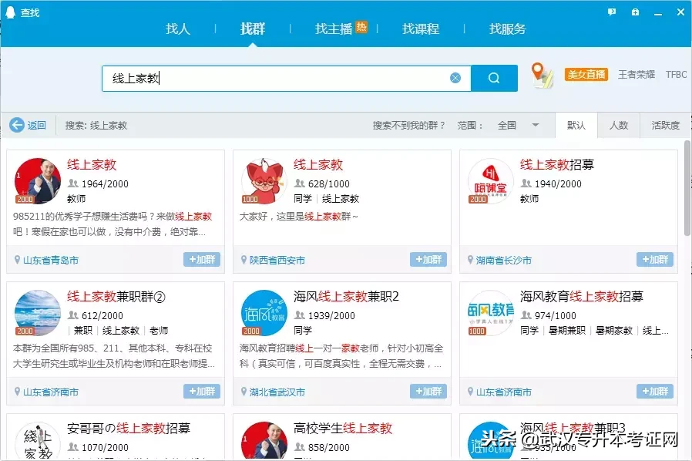Image resolution: width=692 pixels, height=461 pixels.
Task: Click the hot badge beside 找主播
Action: pyautogui.click(x=361, y=27)
